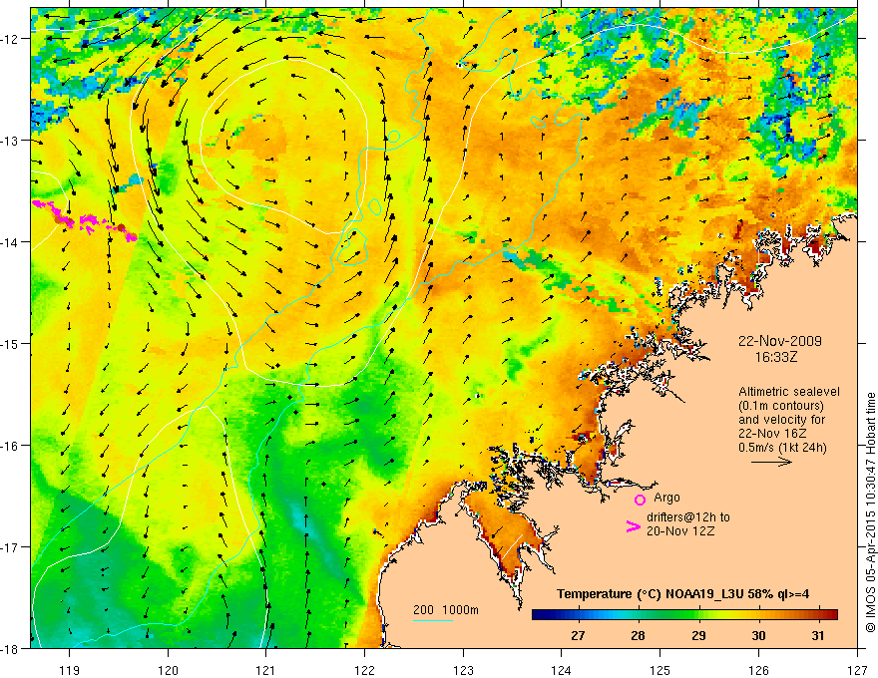
Task: Click the longitude axis label 126
Action: coord(758,670)
